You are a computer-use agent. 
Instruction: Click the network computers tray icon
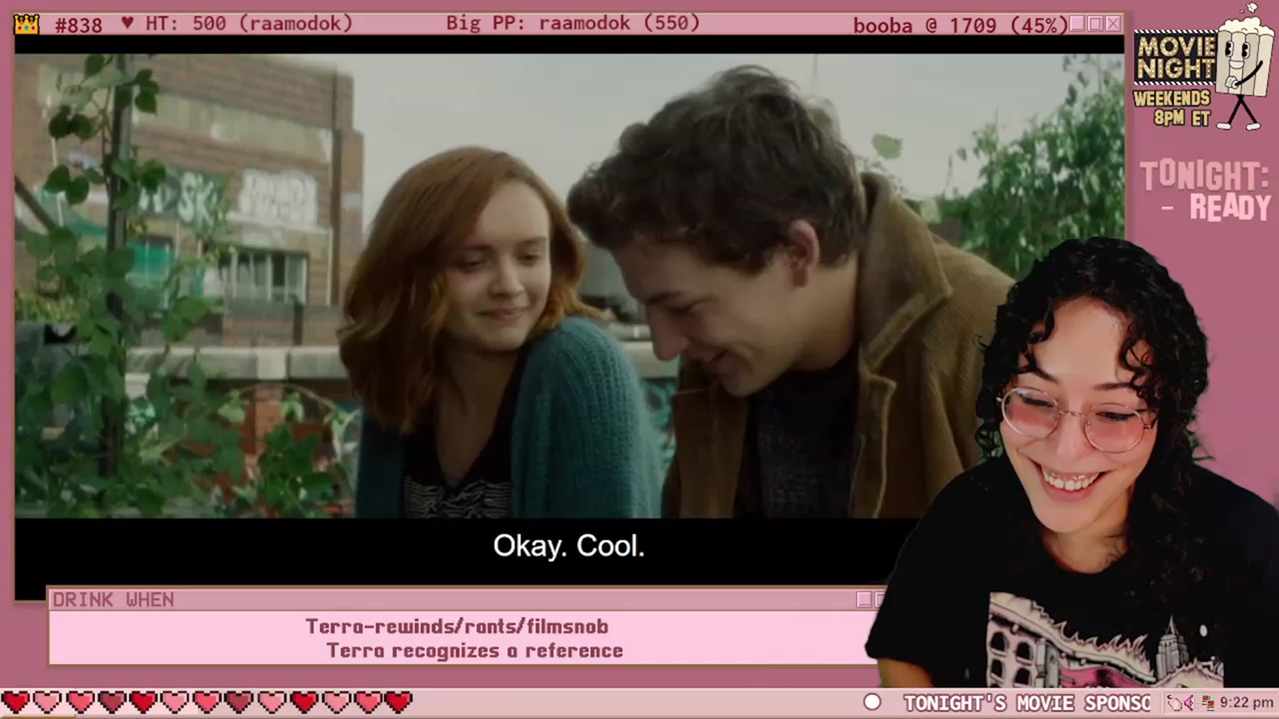1208,702
